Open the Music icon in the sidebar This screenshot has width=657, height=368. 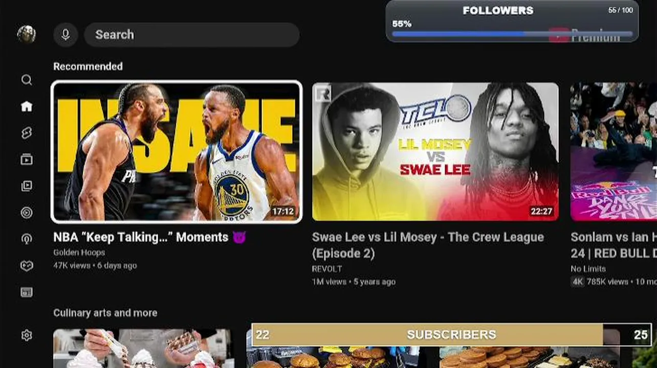tap(27, 213)
